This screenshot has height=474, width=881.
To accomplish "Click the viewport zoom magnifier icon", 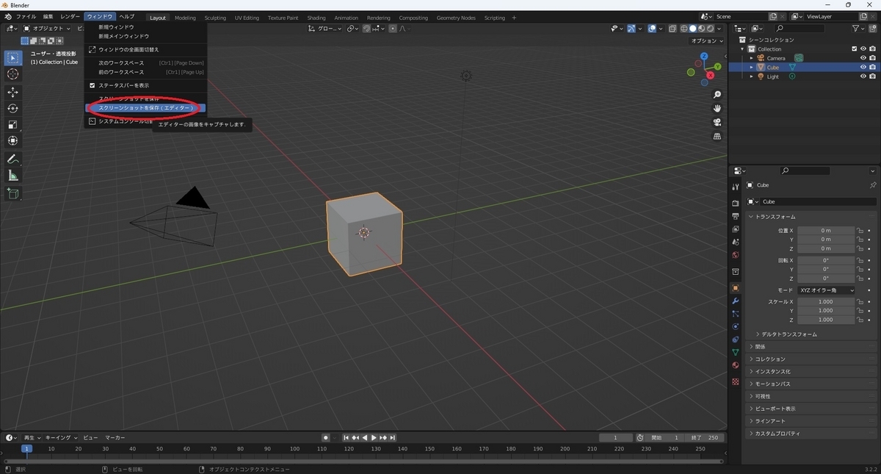I will pyautogui.click(x=717, y=95).
